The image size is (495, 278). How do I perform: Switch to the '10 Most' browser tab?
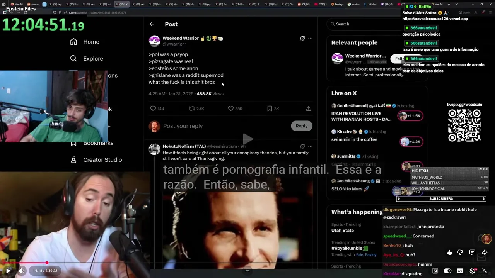click(371, 4)
